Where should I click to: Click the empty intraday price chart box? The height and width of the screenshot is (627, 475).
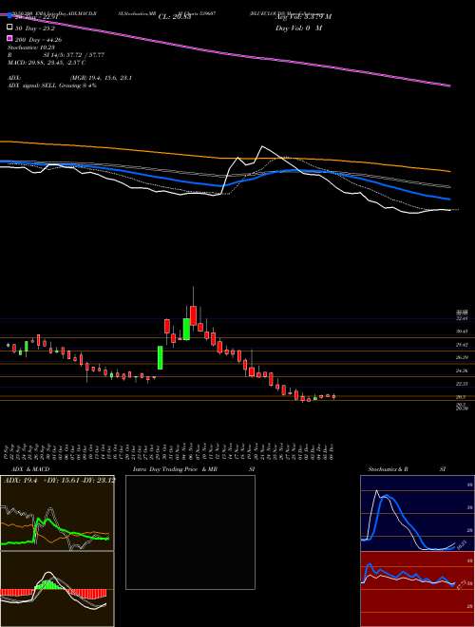pos(190,532)
